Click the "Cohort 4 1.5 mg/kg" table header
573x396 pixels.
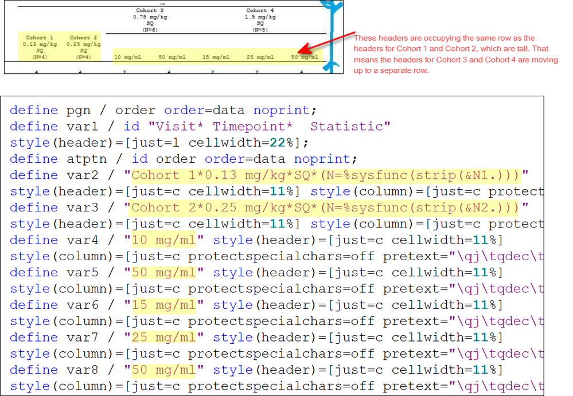(260, 20)
